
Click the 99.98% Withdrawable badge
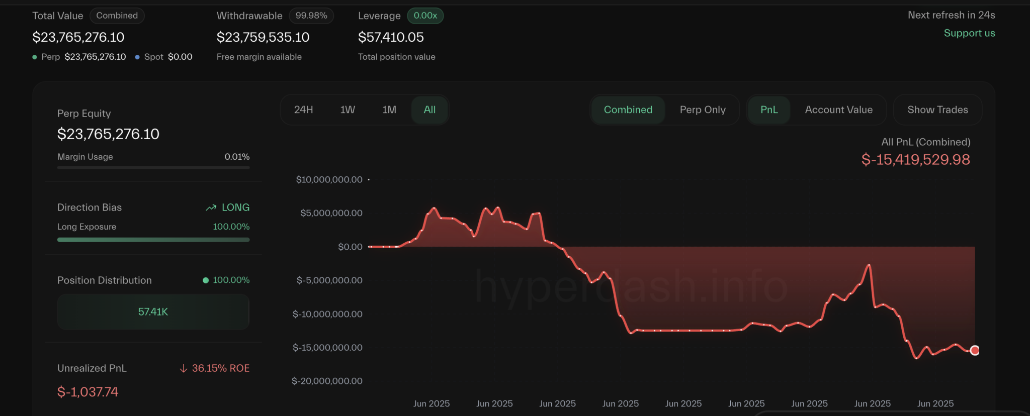(x=311, y=16)
